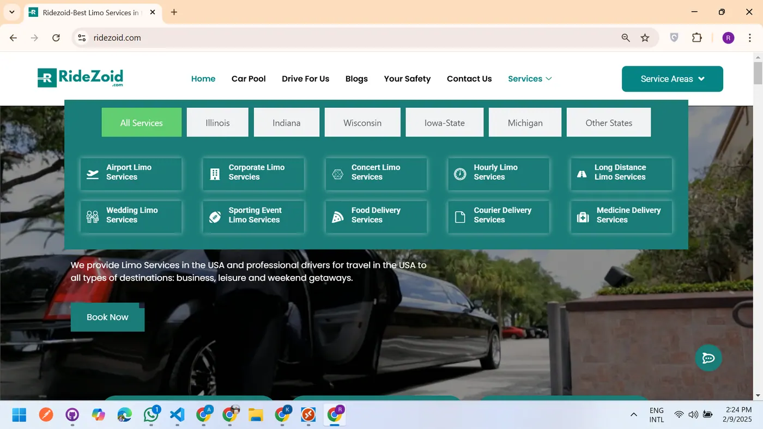Open the Car Pool page
This screenshot has width=763, height=429.
(x=249, y=79)
